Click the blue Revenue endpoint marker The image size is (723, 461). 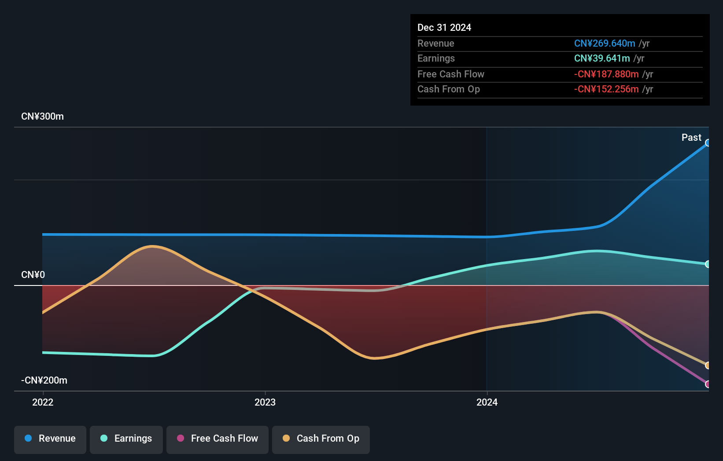[708, 143]
